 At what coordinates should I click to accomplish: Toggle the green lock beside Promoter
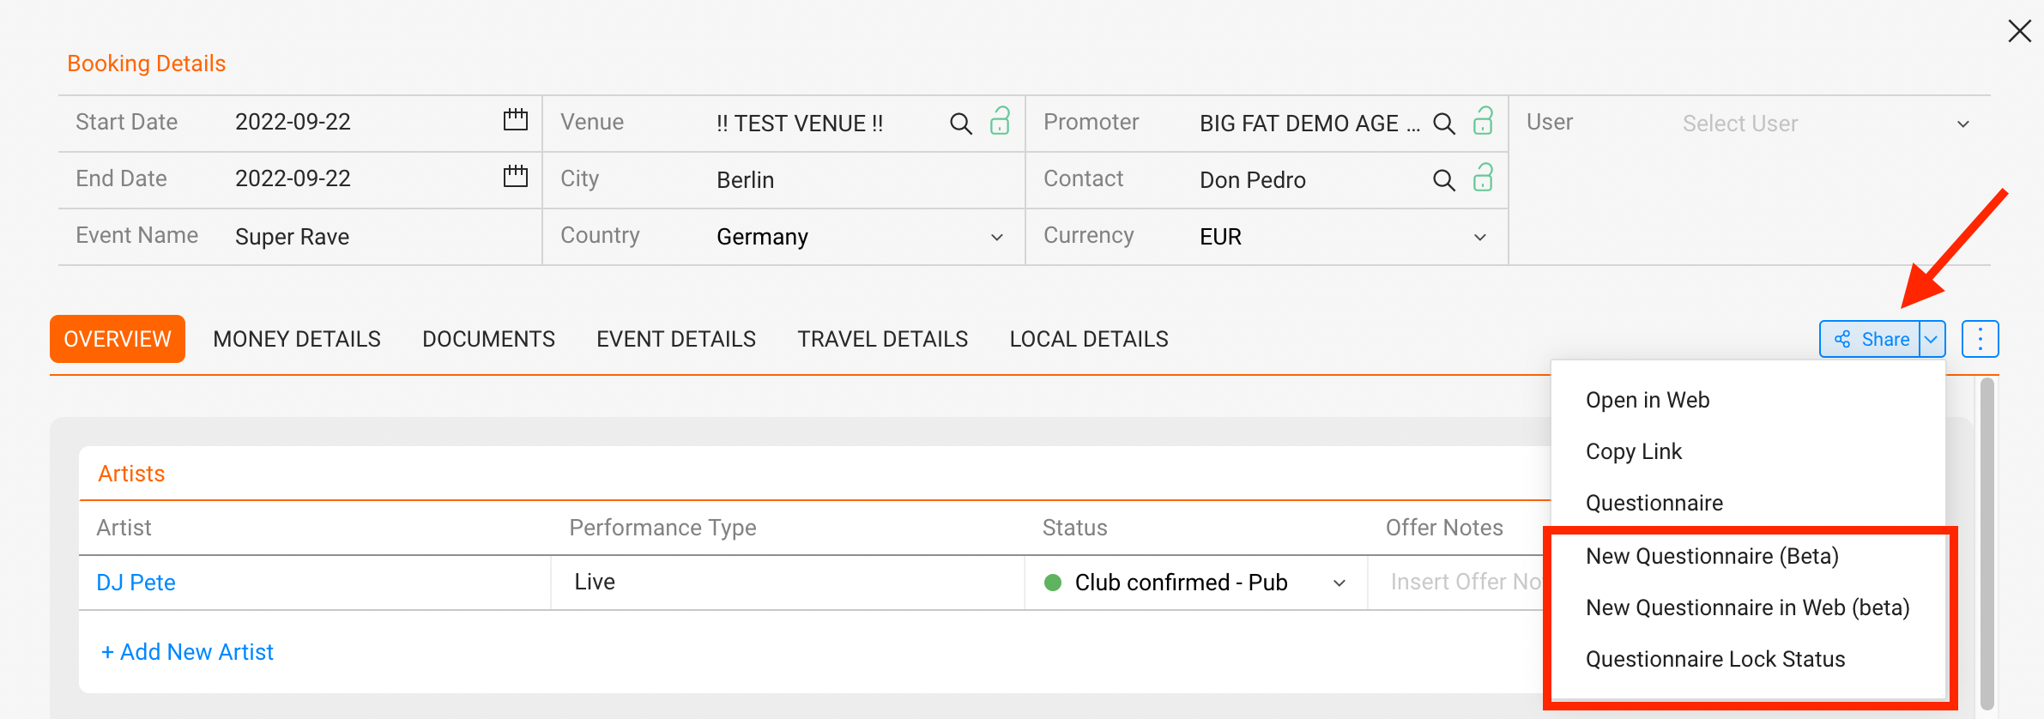[1483, 121]
